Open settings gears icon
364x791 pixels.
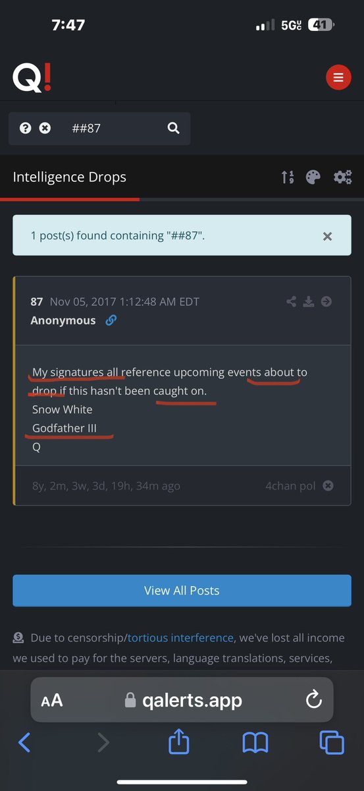click(x=342, y=177)
